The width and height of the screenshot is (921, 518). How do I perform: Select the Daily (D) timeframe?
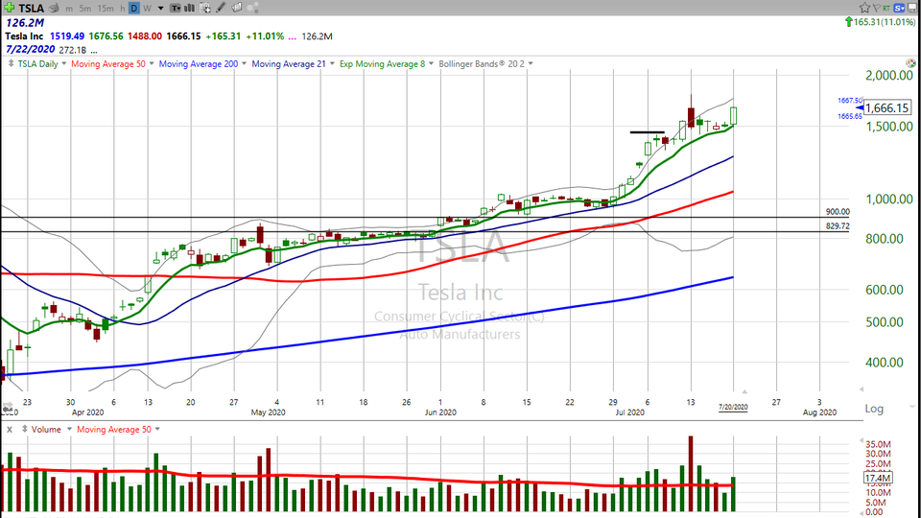tap(134, 8)
